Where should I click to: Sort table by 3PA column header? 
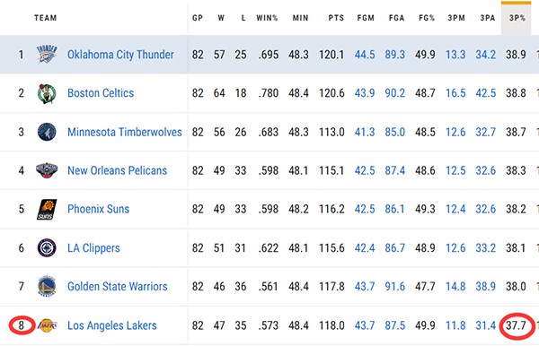coord(488,18)
